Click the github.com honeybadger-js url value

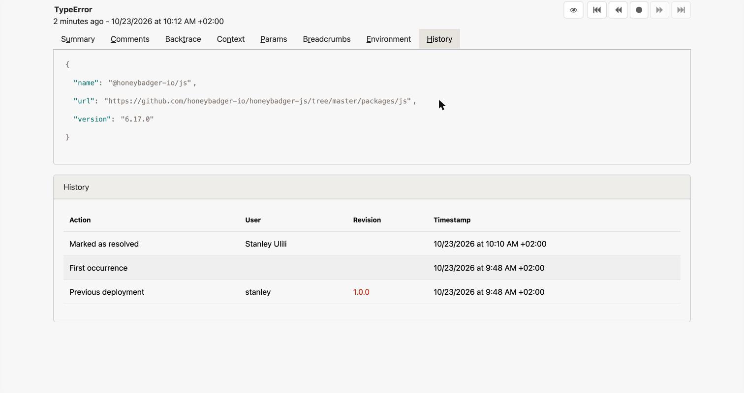[x=257, y=101]
